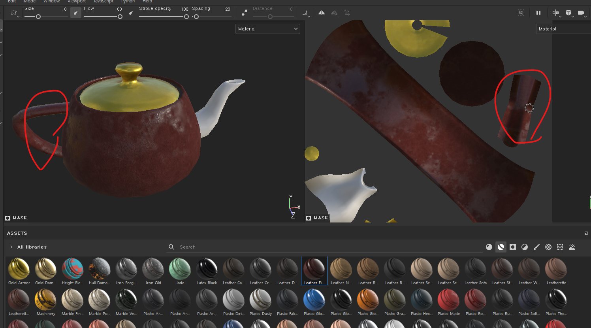Screen dimensions: 591x328
Task: Select the Plastic Grainy smart material
Action: click(395, 302)
